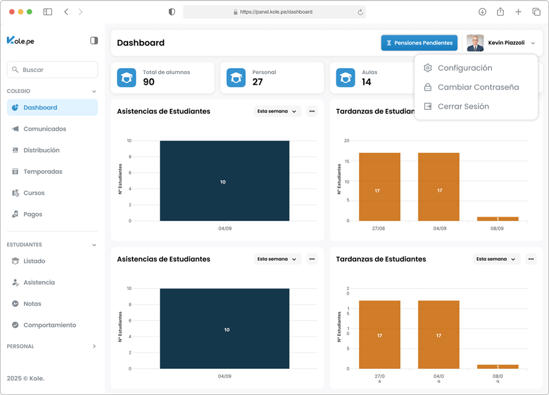Select Cambiar Contraseña menu option
This screenshot has width=549, height=395.
pyautogui.click(x=478, y=87)
